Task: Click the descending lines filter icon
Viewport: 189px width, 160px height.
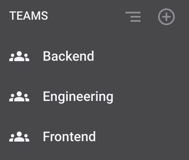Action: (x=133, y=17)
